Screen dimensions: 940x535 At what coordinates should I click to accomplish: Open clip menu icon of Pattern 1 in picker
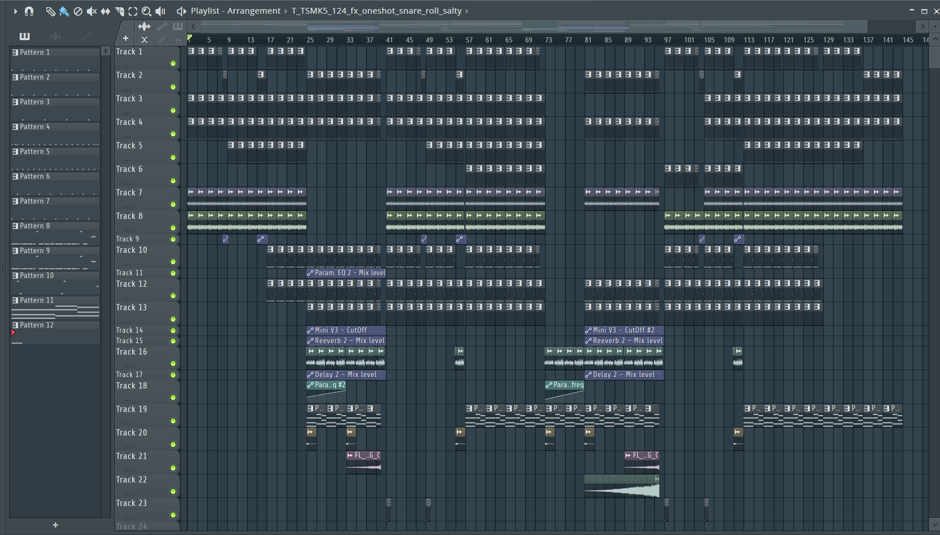(x=15, y=53)
